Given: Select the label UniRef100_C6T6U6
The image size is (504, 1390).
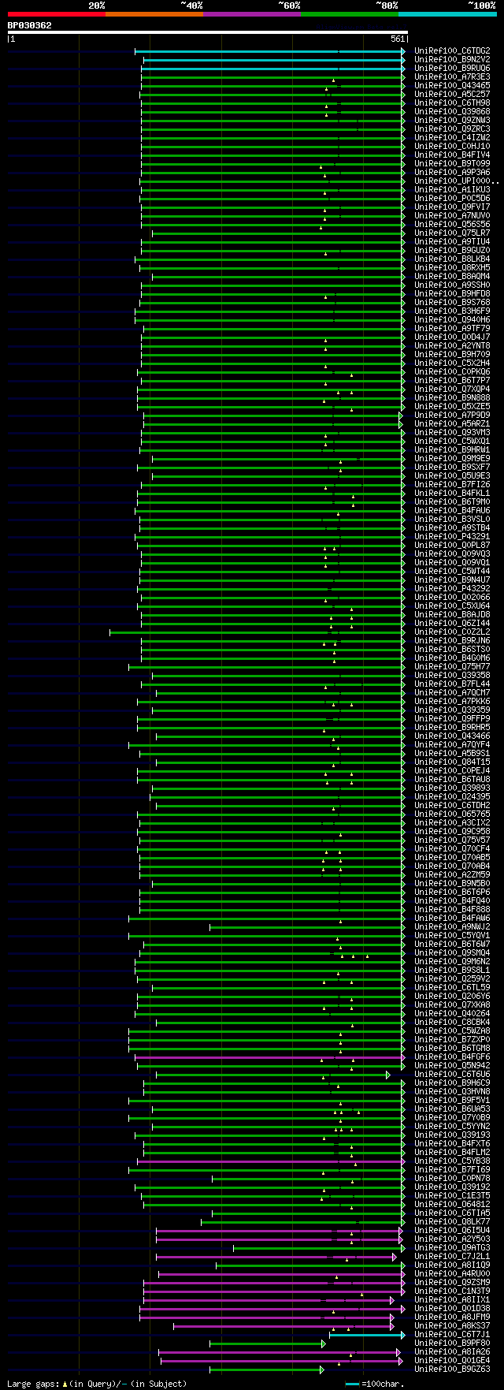Looking at the screenshot, I should point(452,1074).
